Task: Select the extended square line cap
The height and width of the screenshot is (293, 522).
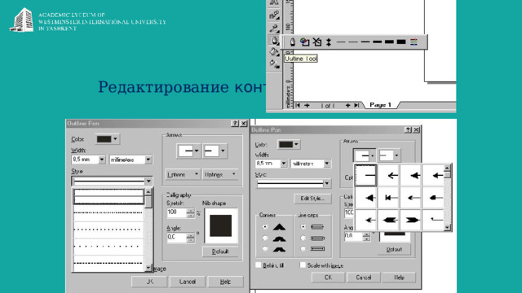Action: (303, 249)
